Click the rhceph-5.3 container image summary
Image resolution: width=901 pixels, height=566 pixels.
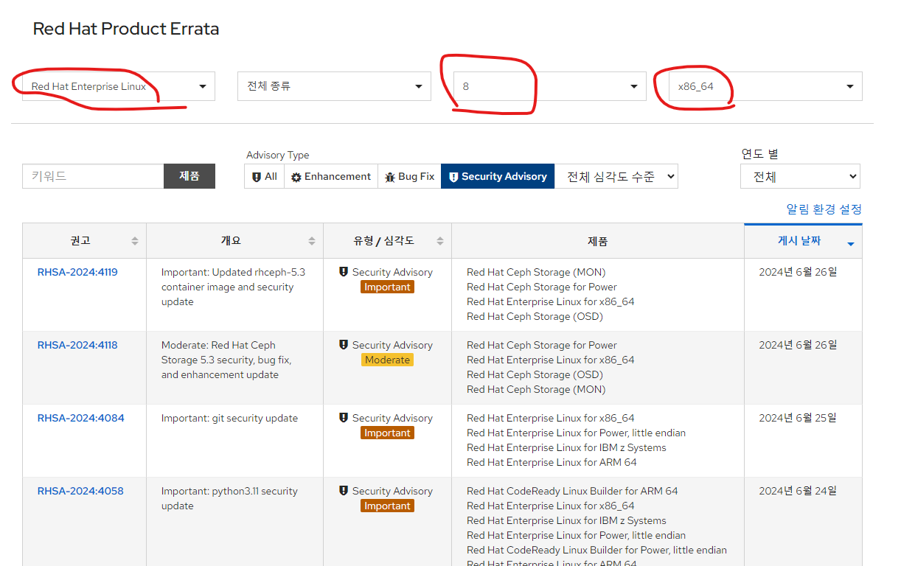(x=233, y=287)
